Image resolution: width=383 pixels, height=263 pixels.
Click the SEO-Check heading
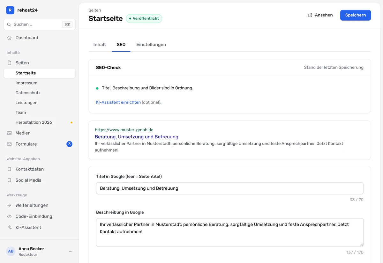pos(109,68)
